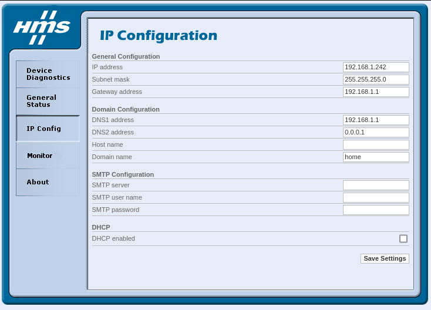Click the IP Configuration page heading

tap(159, 35)
